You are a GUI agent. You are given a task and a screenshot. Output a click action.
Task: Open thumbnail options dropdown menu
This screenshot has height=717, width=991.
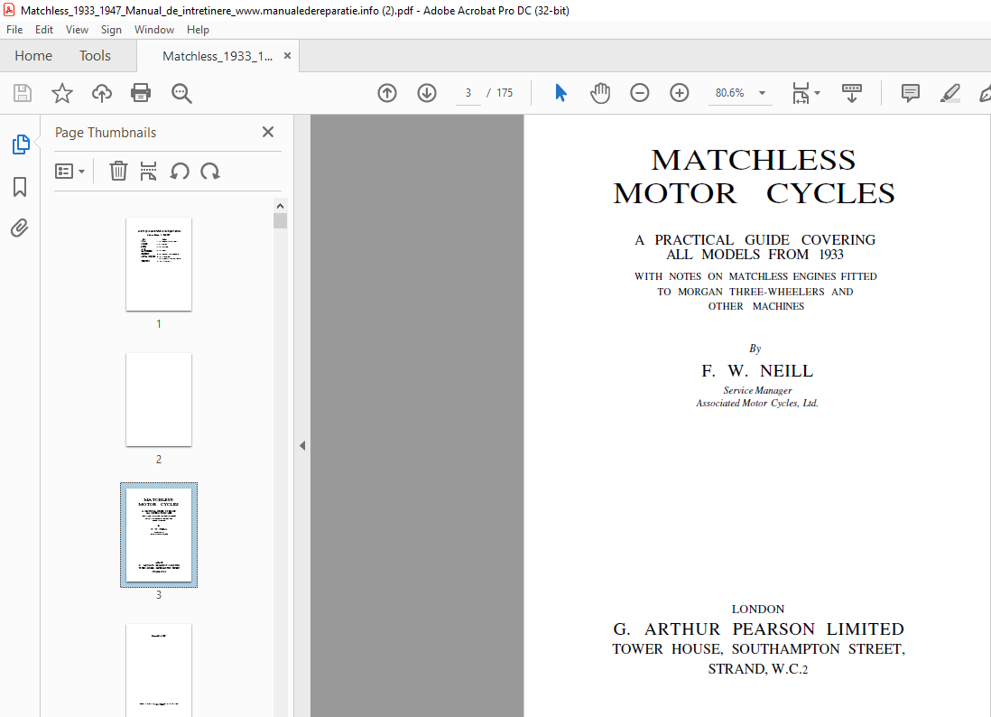click(x=69, y=171)
